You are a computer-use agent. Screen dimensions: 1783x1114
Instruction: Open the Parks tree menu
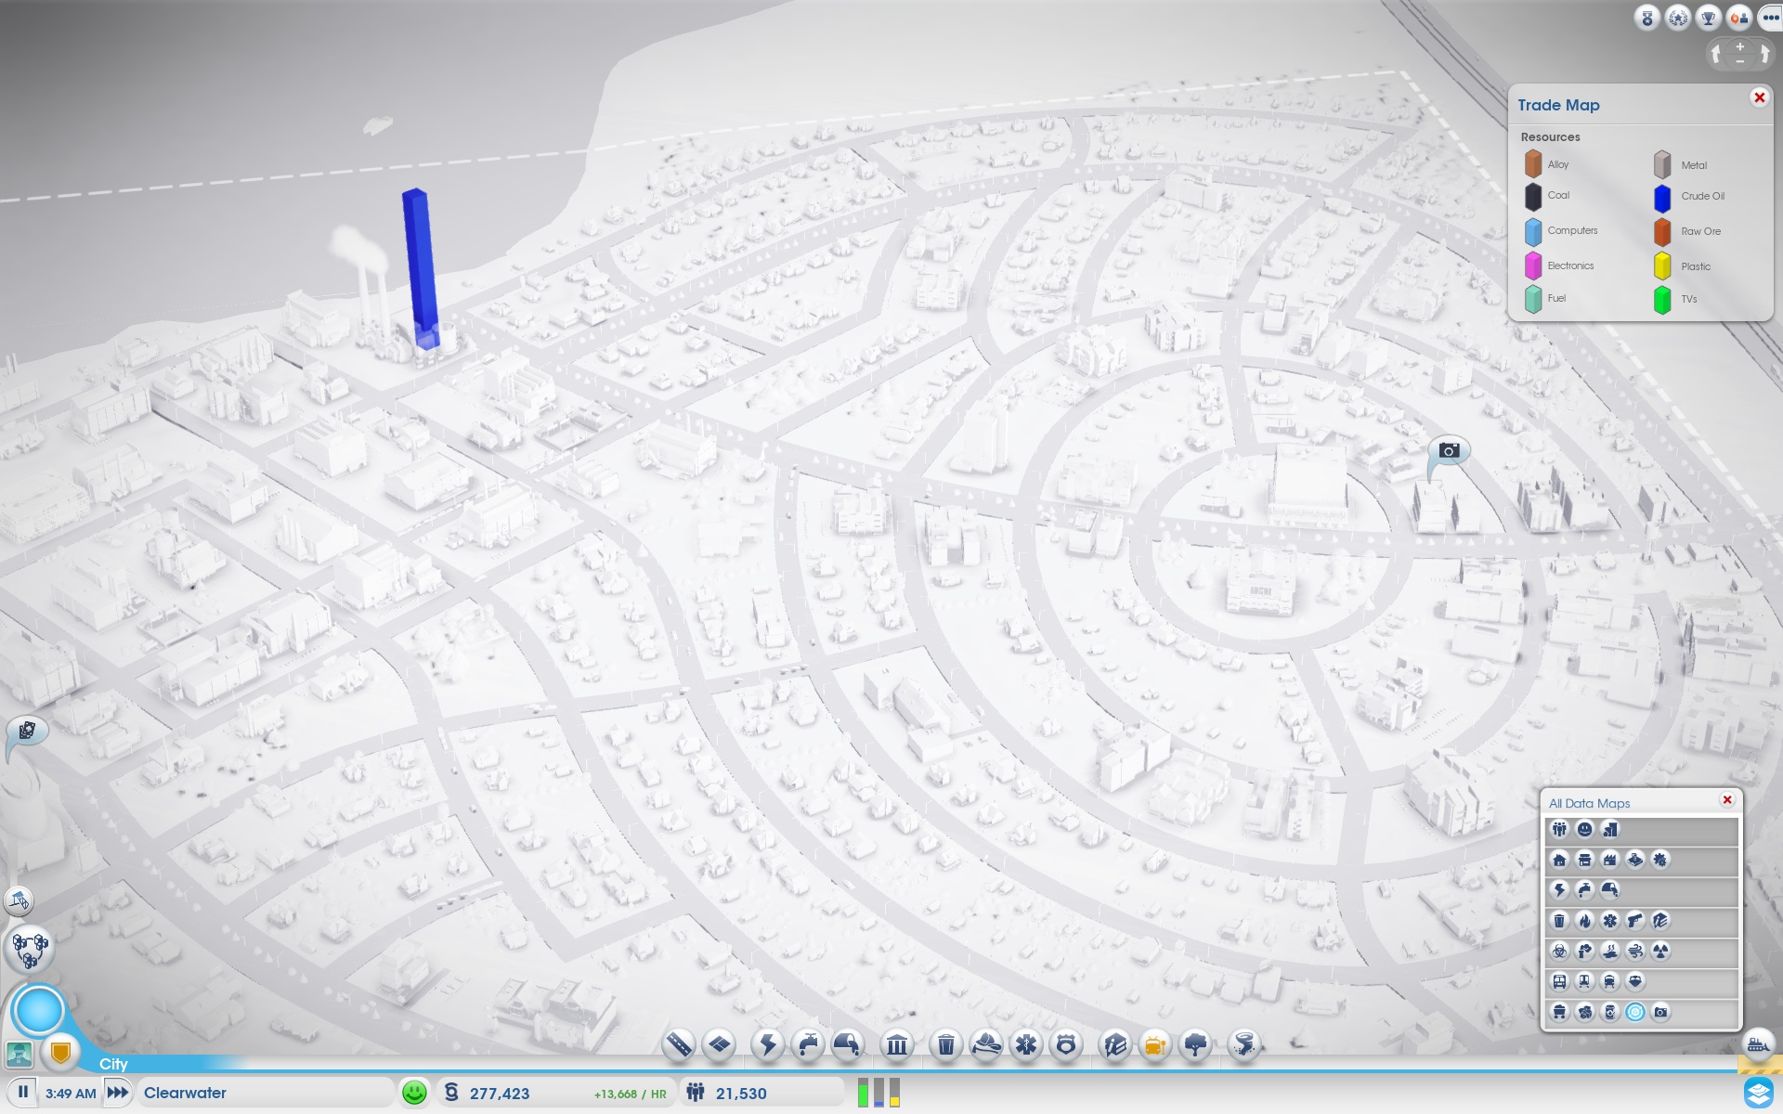[x=1196, y=1045]
